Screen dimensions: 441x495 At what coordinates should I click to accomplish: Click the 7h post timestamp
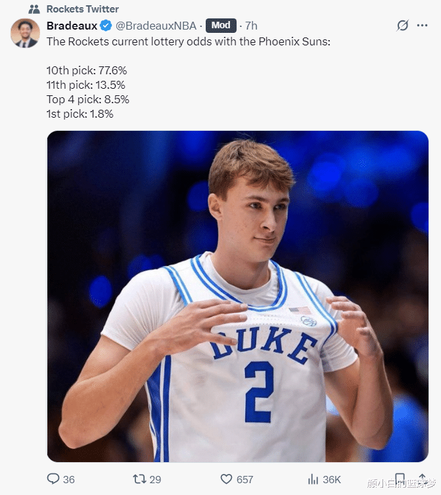pos(251,26)
